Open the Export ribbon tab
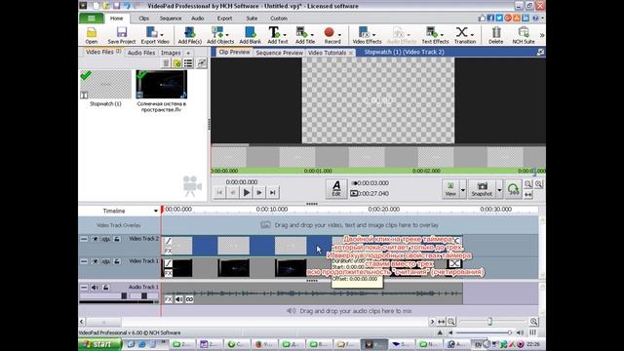 point(224,19)
